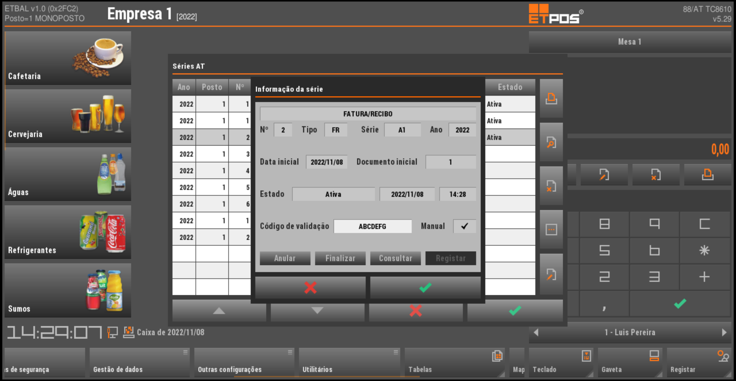The height and width of the screenshot is (381, 736).
Task: Click the FATURA/RECIBO document type header
Action: click(x=368, y=114)
